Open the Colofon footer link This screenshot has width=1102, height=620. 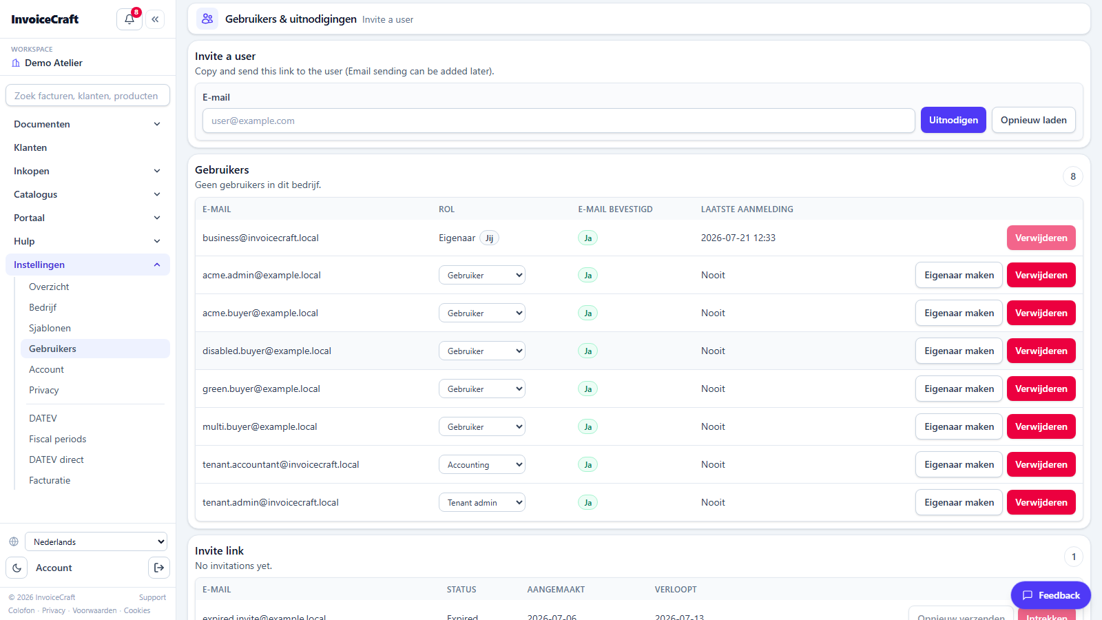coord(21,610)
